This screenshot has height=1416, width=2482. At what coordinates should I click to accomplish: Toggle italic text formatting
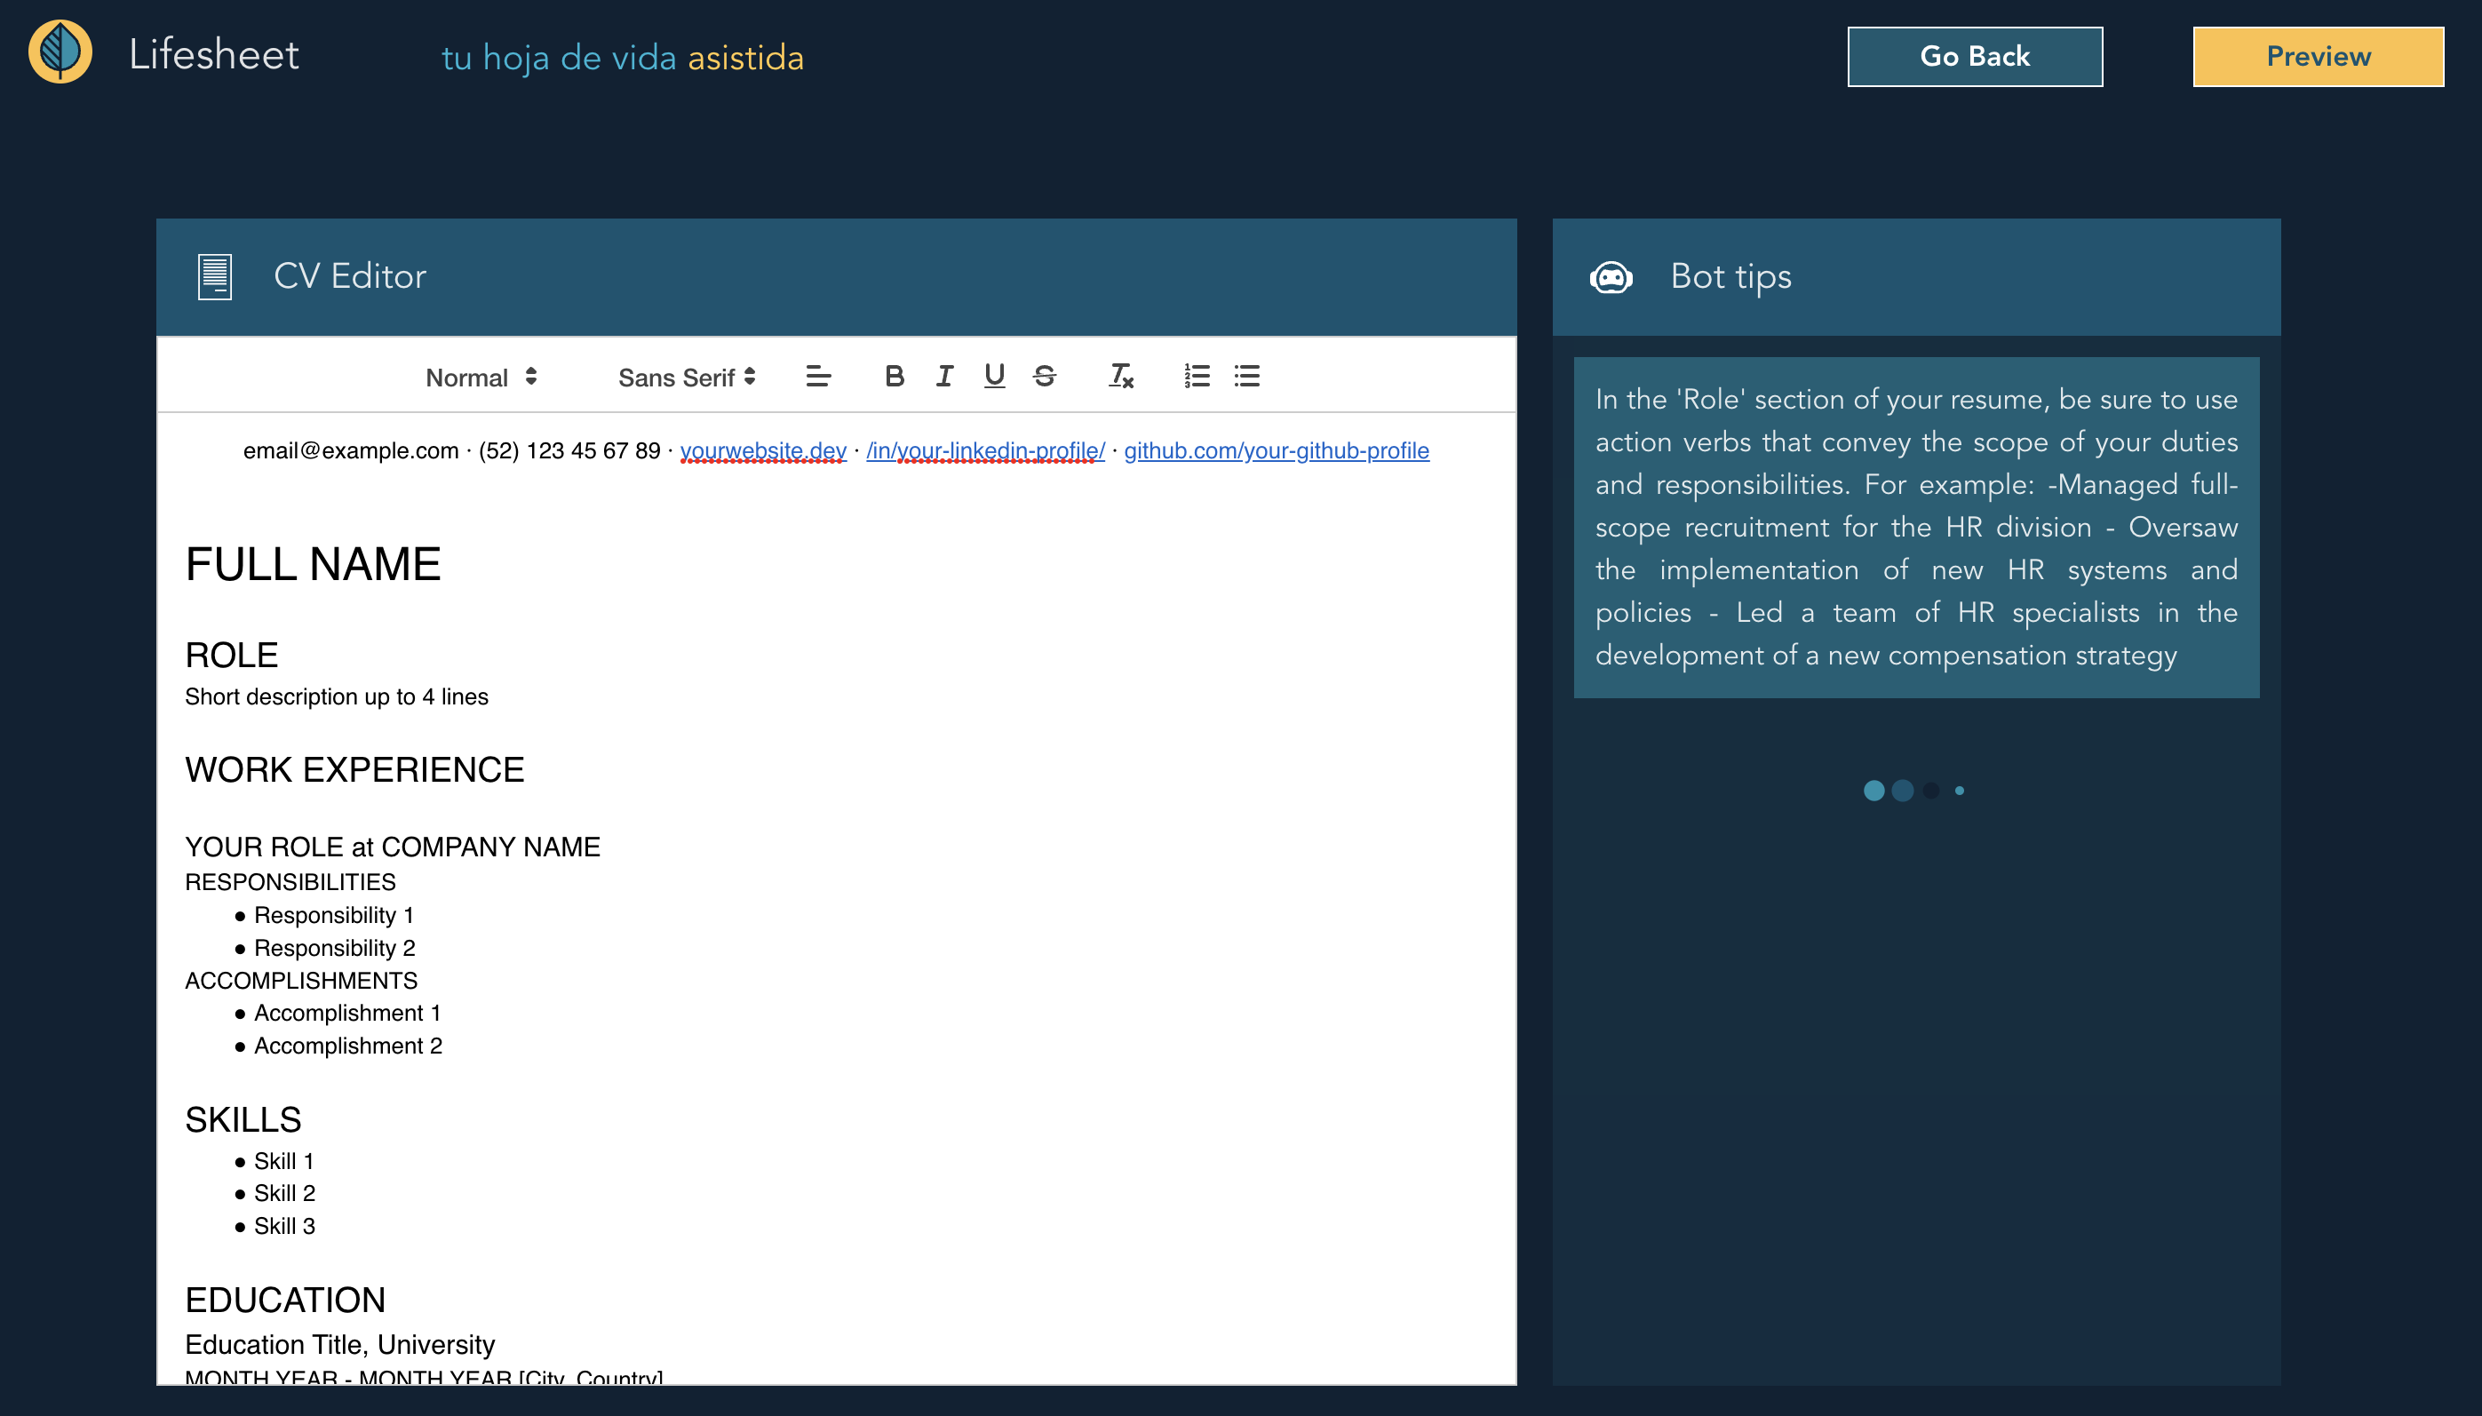(x=944, y=377)
